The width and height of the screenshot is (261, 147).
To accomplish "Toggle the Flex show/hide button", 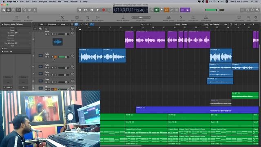I will point(86,24).
